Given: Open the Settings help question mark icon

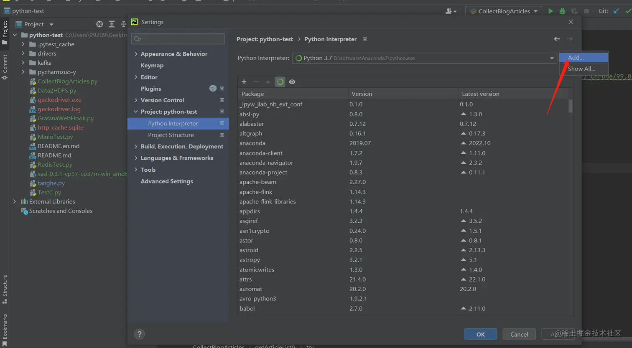Looking at the screenshot, I should (140, 334).
